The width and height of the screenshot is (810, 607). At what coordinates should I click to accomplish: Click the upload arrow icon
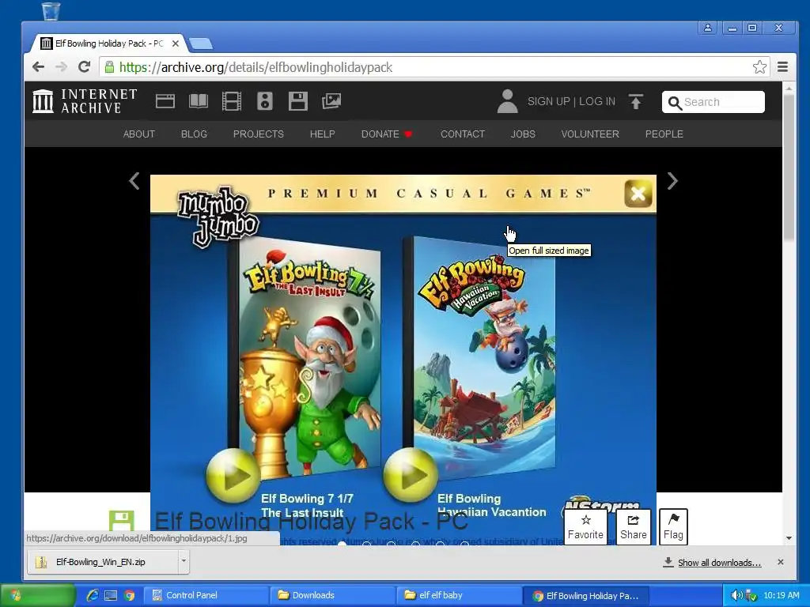click(636, 102)
